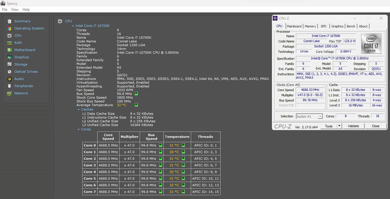
Task: Open the Summary section in Speccy
Action: [22, 21]
